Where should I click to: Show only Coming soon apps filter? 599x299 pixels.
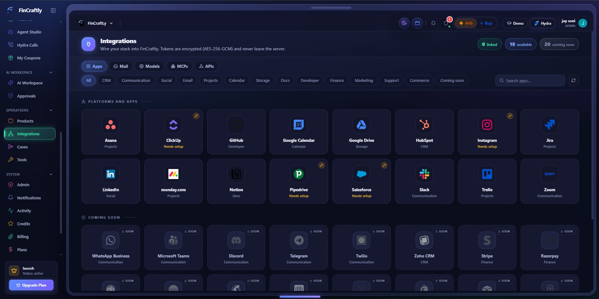pyautogui.click(x=452, y=80)
